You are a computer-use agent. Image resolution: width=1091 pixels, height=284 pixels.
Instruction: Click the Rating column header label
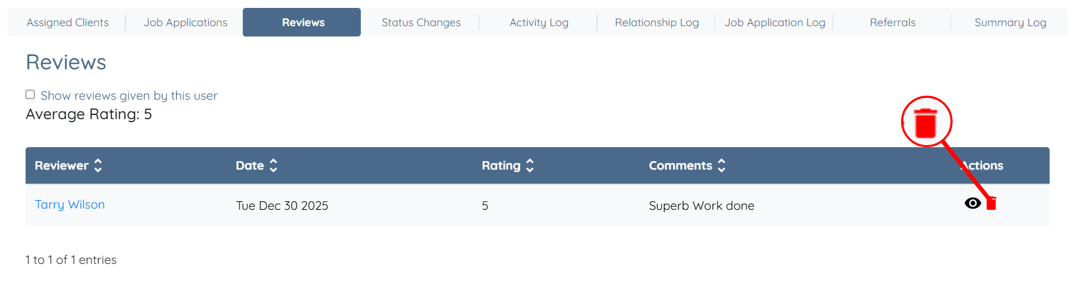coord(501,165)
